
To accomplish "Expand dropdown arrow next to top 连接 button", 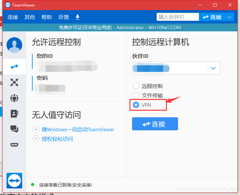I will 230,17.
